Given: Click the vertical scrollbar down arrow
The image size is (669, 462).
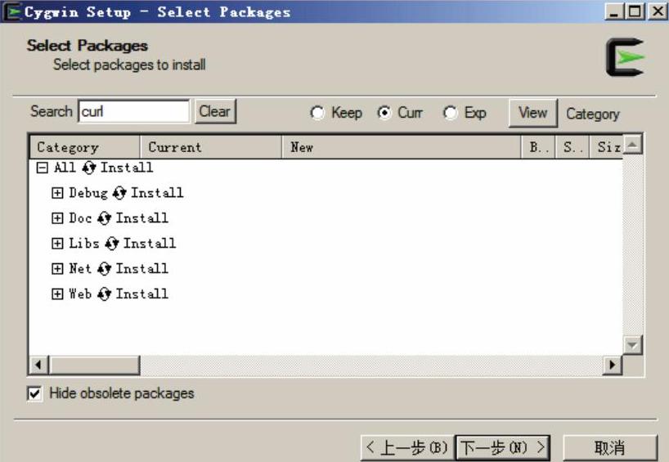Looking at the screenshot, I should [x=632, y=345].
